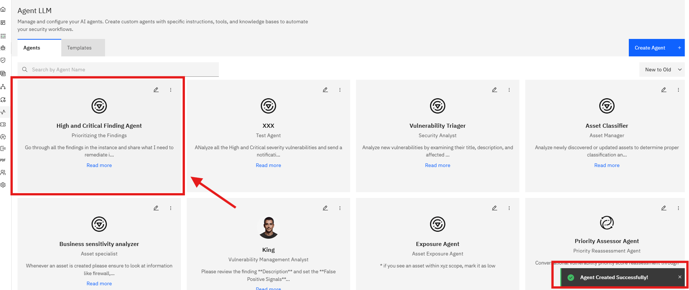Click the magnifier icon in search bar
The width and height of the screenshot is (689, 290).
(x=25, y=69)
